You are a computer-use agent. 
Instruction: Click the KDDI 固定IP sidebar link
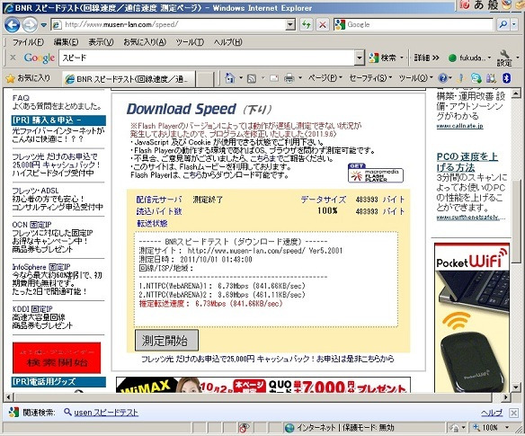click(32, 308)
